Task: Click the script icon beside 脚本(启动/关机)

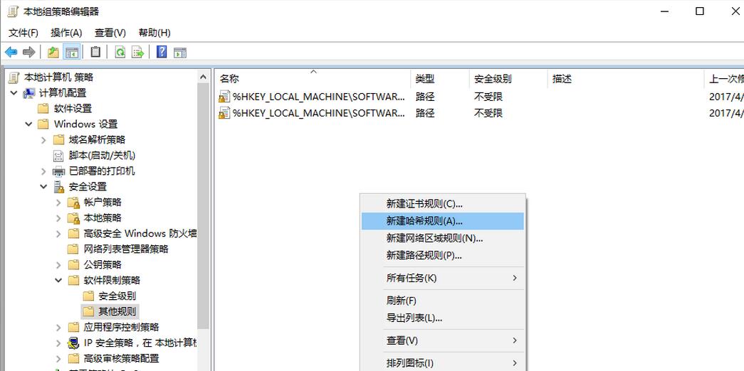Action: coord(58,156)
